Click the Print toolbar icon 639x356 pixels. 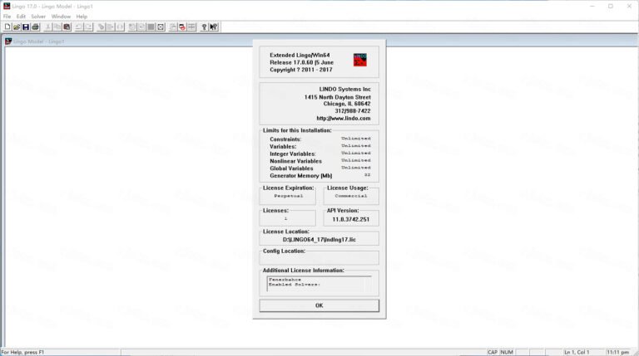(x=35, y=27)
